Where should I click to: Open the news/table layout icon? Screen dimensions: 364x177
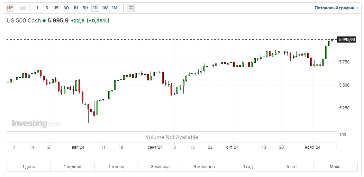131,8
